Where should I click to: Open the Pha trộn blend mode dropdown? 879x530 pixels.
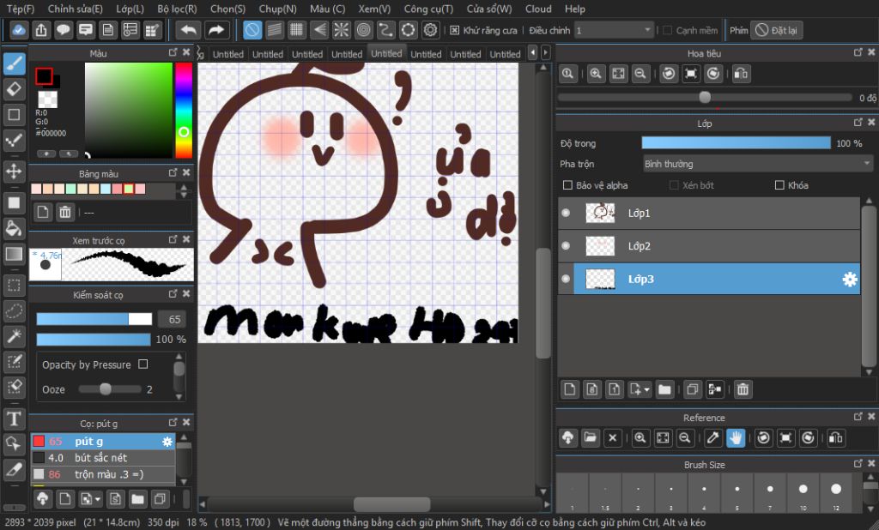tap(758, 164)
